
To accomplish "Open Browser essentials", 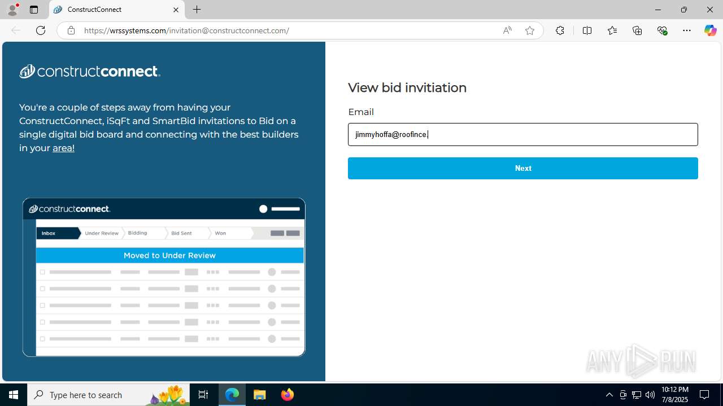I will [x=662, y=30].
